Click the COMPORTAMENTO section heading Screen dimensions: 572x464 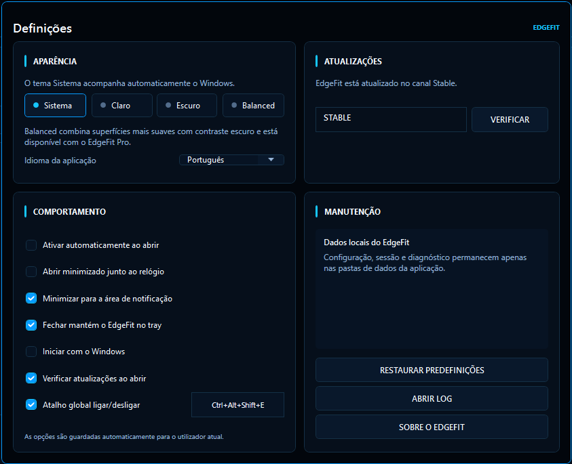[x=69, y=211]
